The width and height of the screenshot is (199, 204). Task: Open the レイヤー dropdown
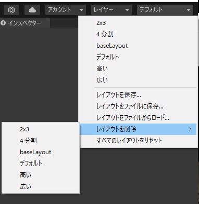coord(111,10)
